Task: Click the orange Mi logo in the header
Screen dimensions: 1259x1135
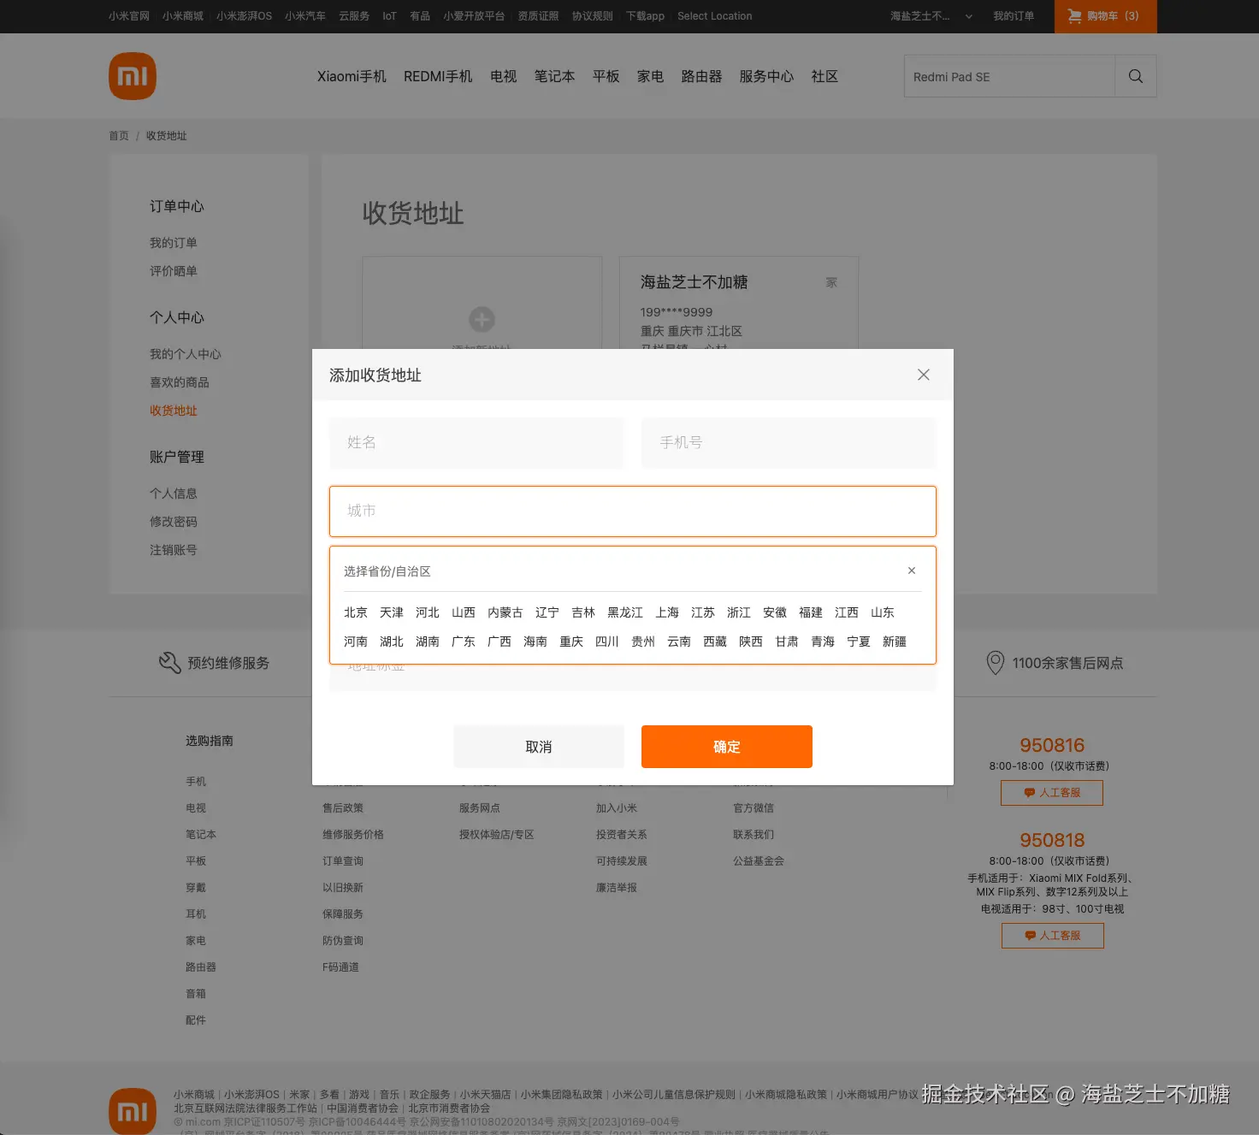Action: (x=133, y=76)
